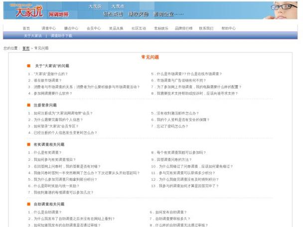Open question 我为什么参加完调查只能拿到部分积分？
Image resolution: width=303 pixels, height=227 pixels.
point(65,180)
